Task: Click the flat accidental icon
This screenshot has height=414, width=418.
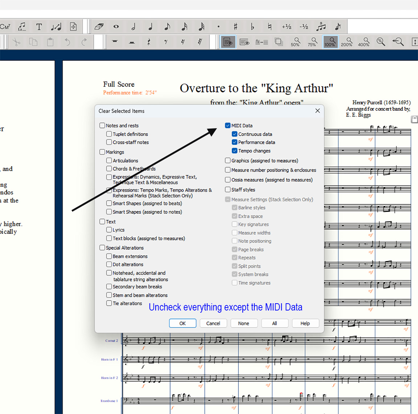Action: coord(253,27)
